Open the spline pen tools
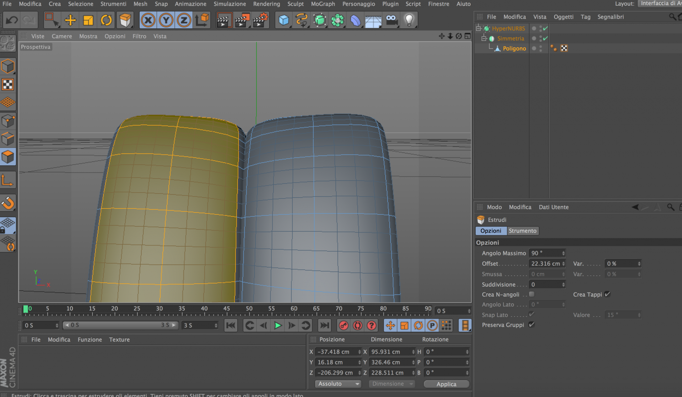This screenshot has height=397, width=682. [x=302, y=20]
